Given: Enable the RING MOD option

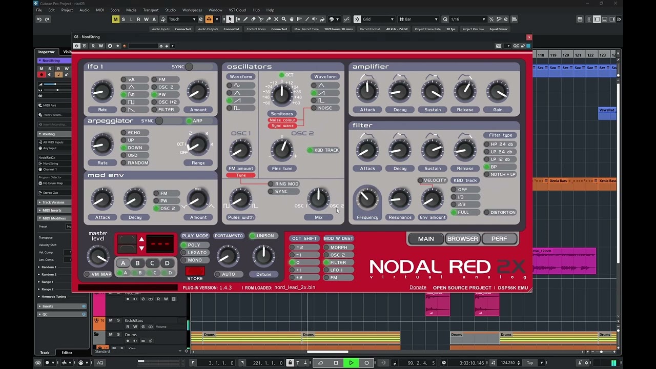Looking at the screenshot, I should point(283,184).
